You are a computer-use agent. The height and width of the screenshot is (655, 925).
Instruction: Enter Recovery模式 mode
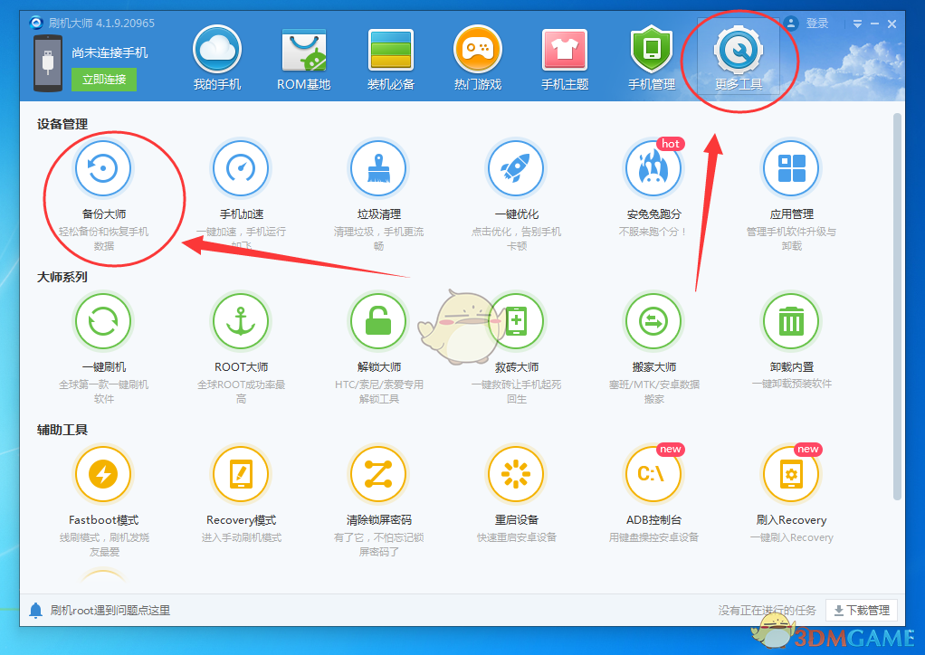click(x=240, y=473)
